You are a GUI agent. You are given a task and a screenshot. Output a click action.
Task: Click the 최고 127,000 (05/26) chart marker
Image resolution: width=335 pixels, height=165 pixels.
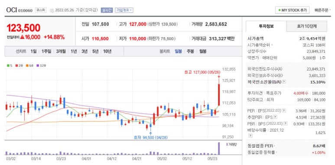202,72
